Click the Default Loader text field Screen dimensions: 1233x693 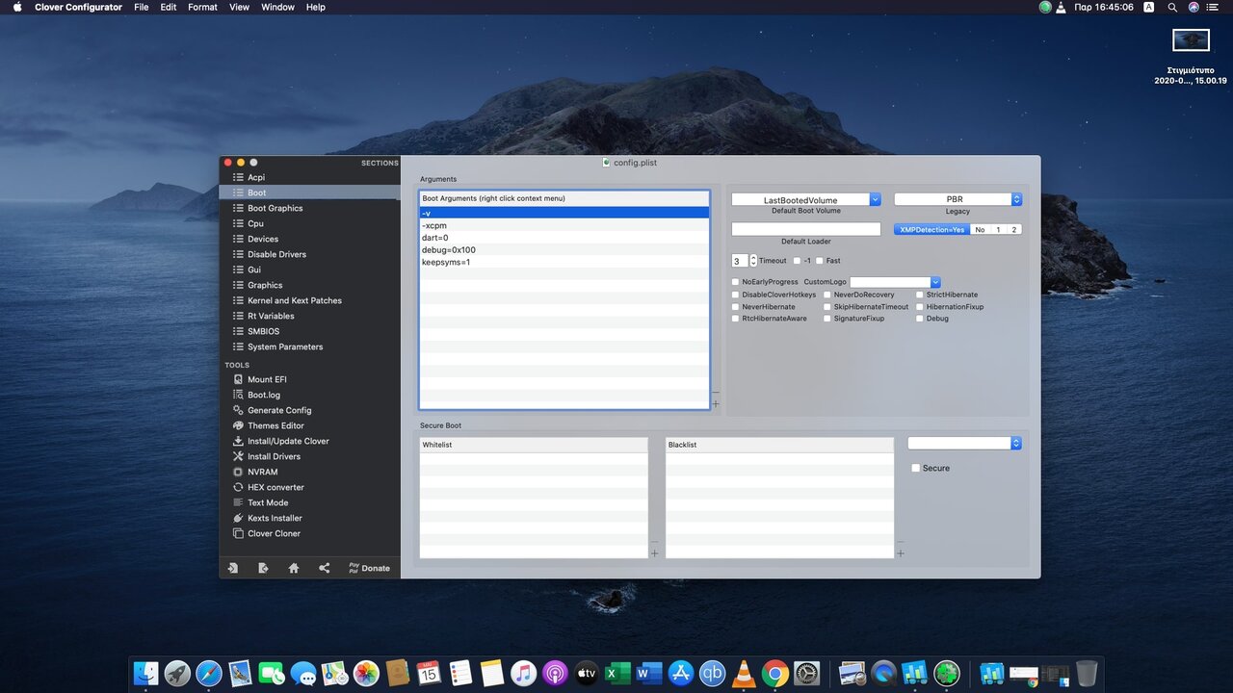point(806,229)
